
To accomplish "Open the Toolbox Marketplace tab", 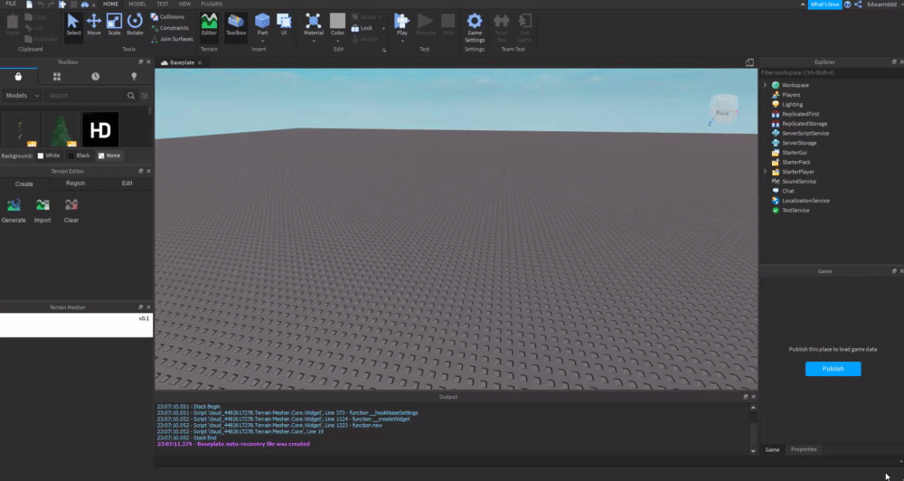I will coord(18,76).
